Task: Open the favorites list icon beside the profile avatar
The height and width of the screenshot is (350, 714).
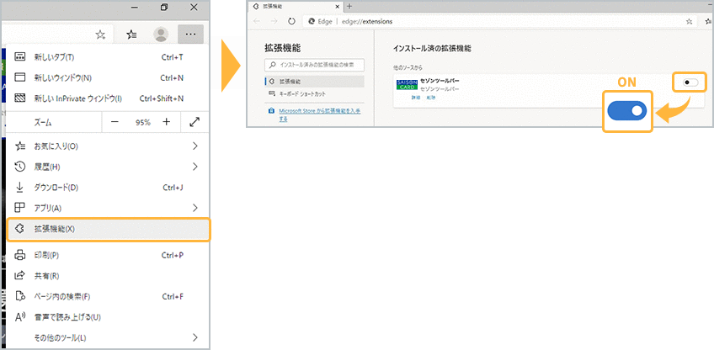Action: [x=132, y=34]
